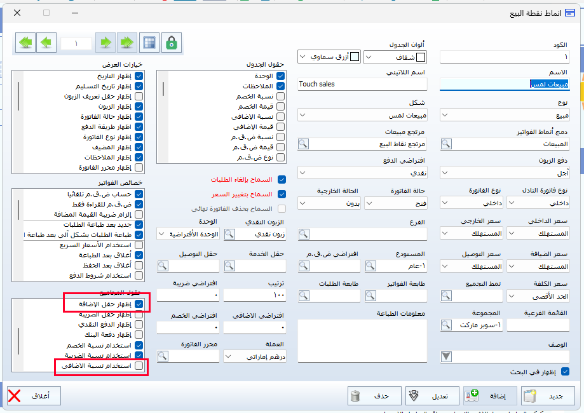
Task: Open the grid table view icon
Action: pyautogui.click(x=149, y=43)
